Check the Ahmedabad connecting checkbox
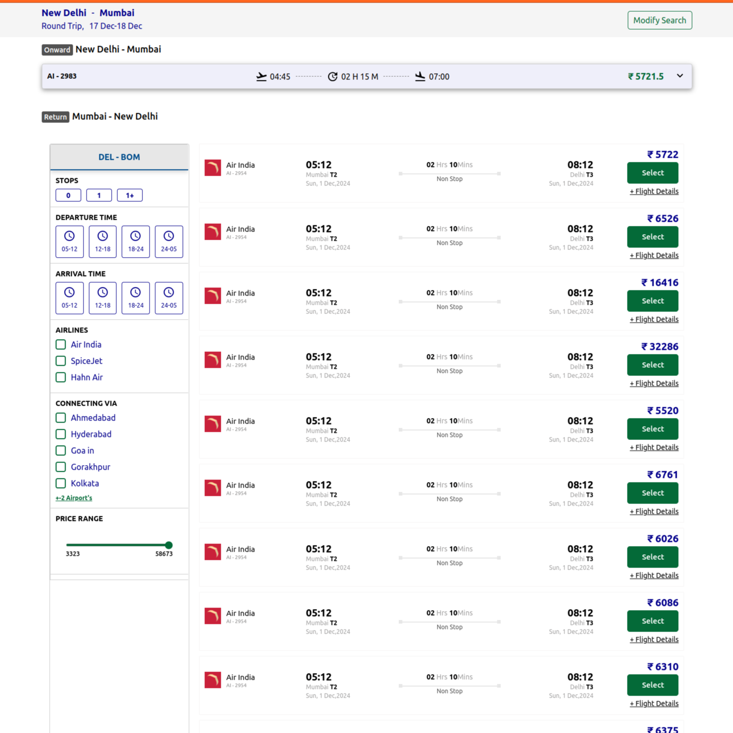The image size is (733, 733). 61,418
